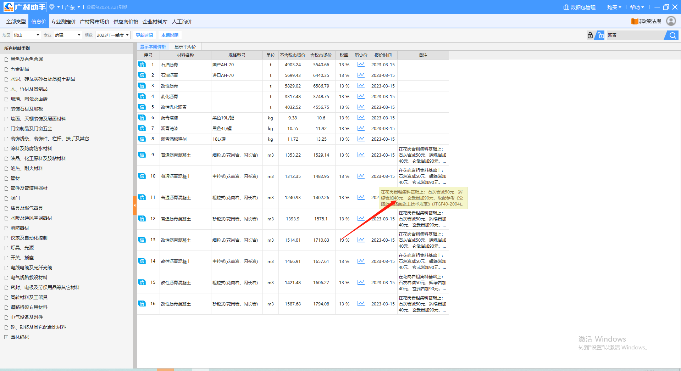The width and height of the screenshot is (681, 371).
Task: Click the 信 icon for row 3 改性沥青
Action: tap(142, 86)
